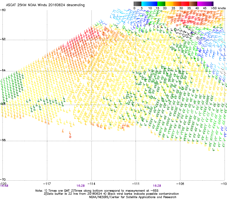This screenshot has width=227, height=199.
Task: Click the -114 longitude axis label
Action: [91, 184]
